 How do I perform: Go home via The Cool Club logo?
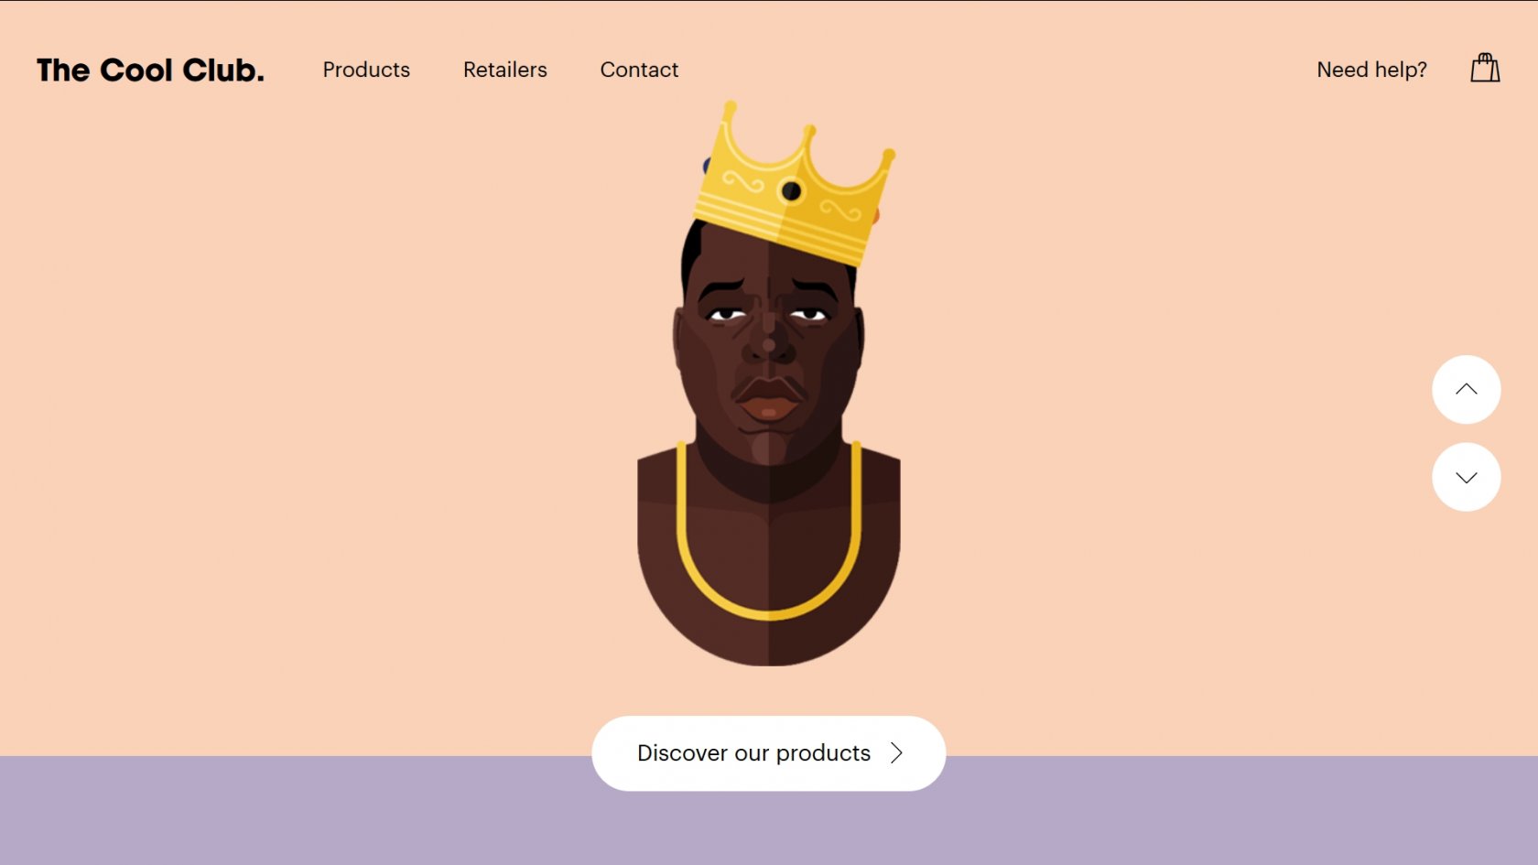pyautogui.click(x=150, y=70)
